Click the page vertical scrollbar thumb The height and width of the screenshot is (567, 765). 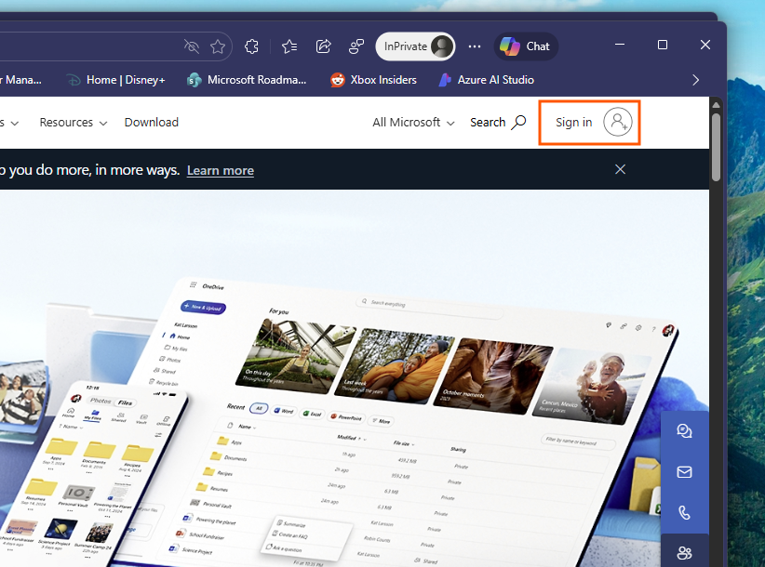716,147
